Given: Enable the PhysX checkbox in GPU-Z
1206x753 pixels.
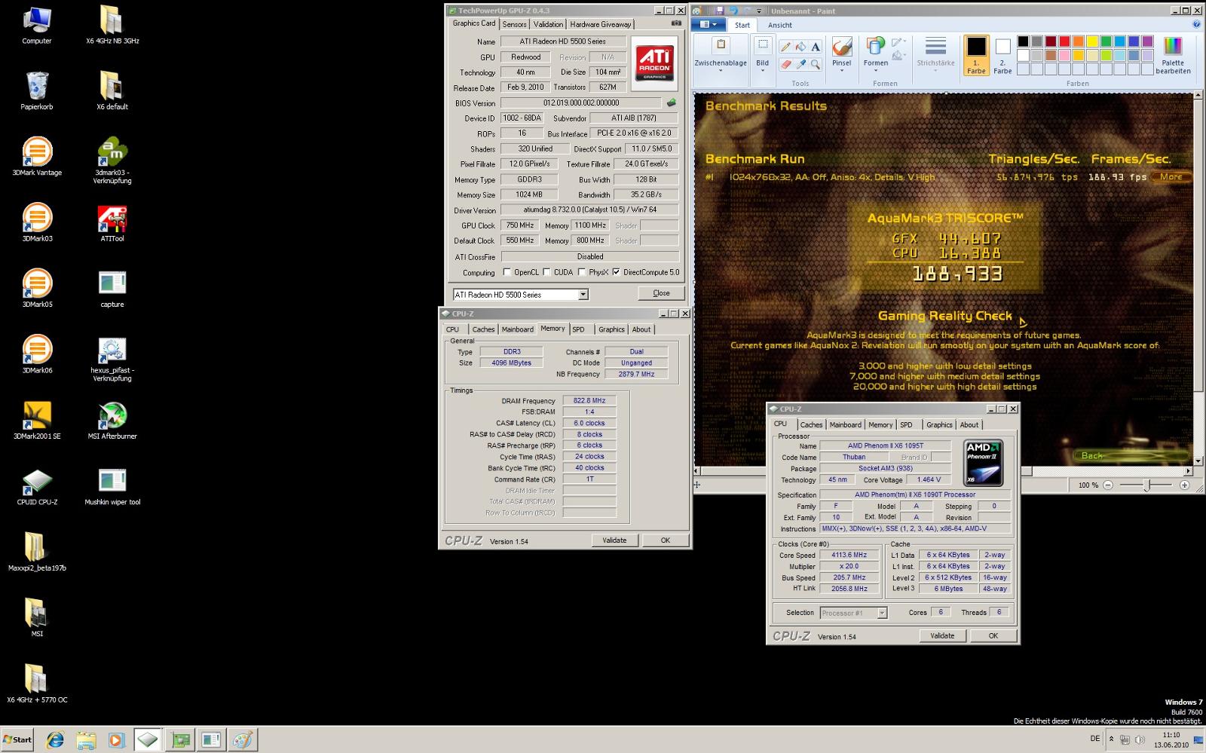Looking at the screenshot, I should click(x=582, y=272).
